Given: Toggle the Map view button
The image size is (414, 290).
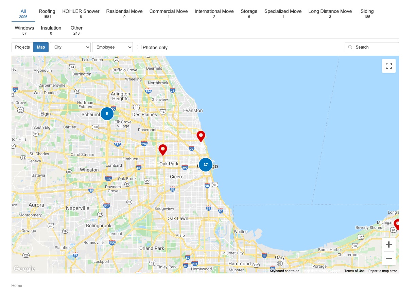Looking at the screenshot, I should tap(41, 47).
